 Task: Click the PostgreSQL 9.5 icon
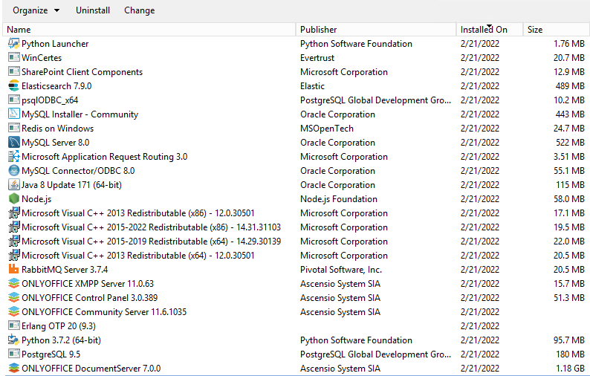point(14,354)
